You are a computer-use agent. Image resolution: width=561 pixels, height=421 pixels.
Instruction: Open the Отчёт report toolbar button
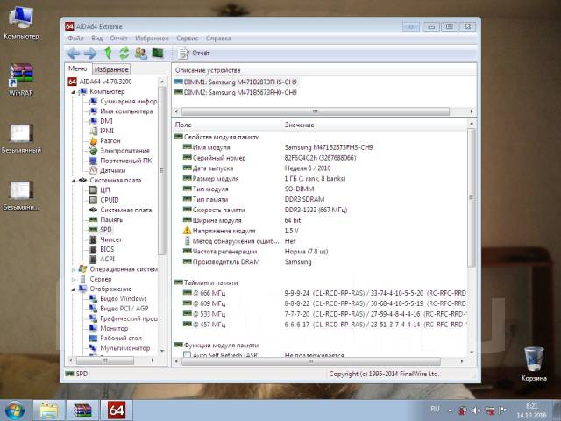pos(195,54)
